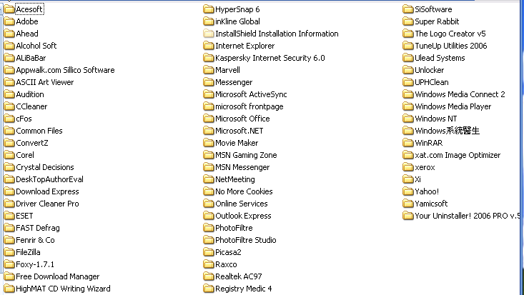Screen dimensions: 524x295
Task: Click the 'inKline Global' label
Action: pyautogui.click(x=237, y=21)
